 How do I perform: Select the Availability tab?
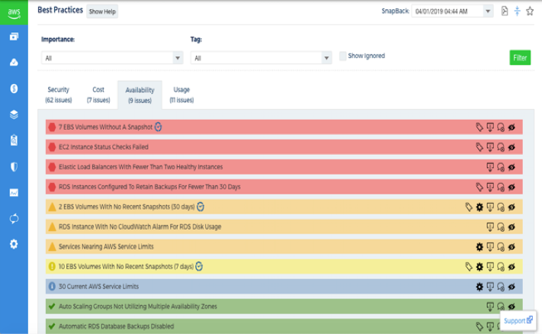point(140,95)
